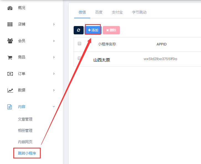
Task: Click the 内容 document icon
Action: pos(10,107)
